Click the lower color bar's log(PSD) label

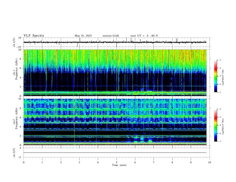223,126
